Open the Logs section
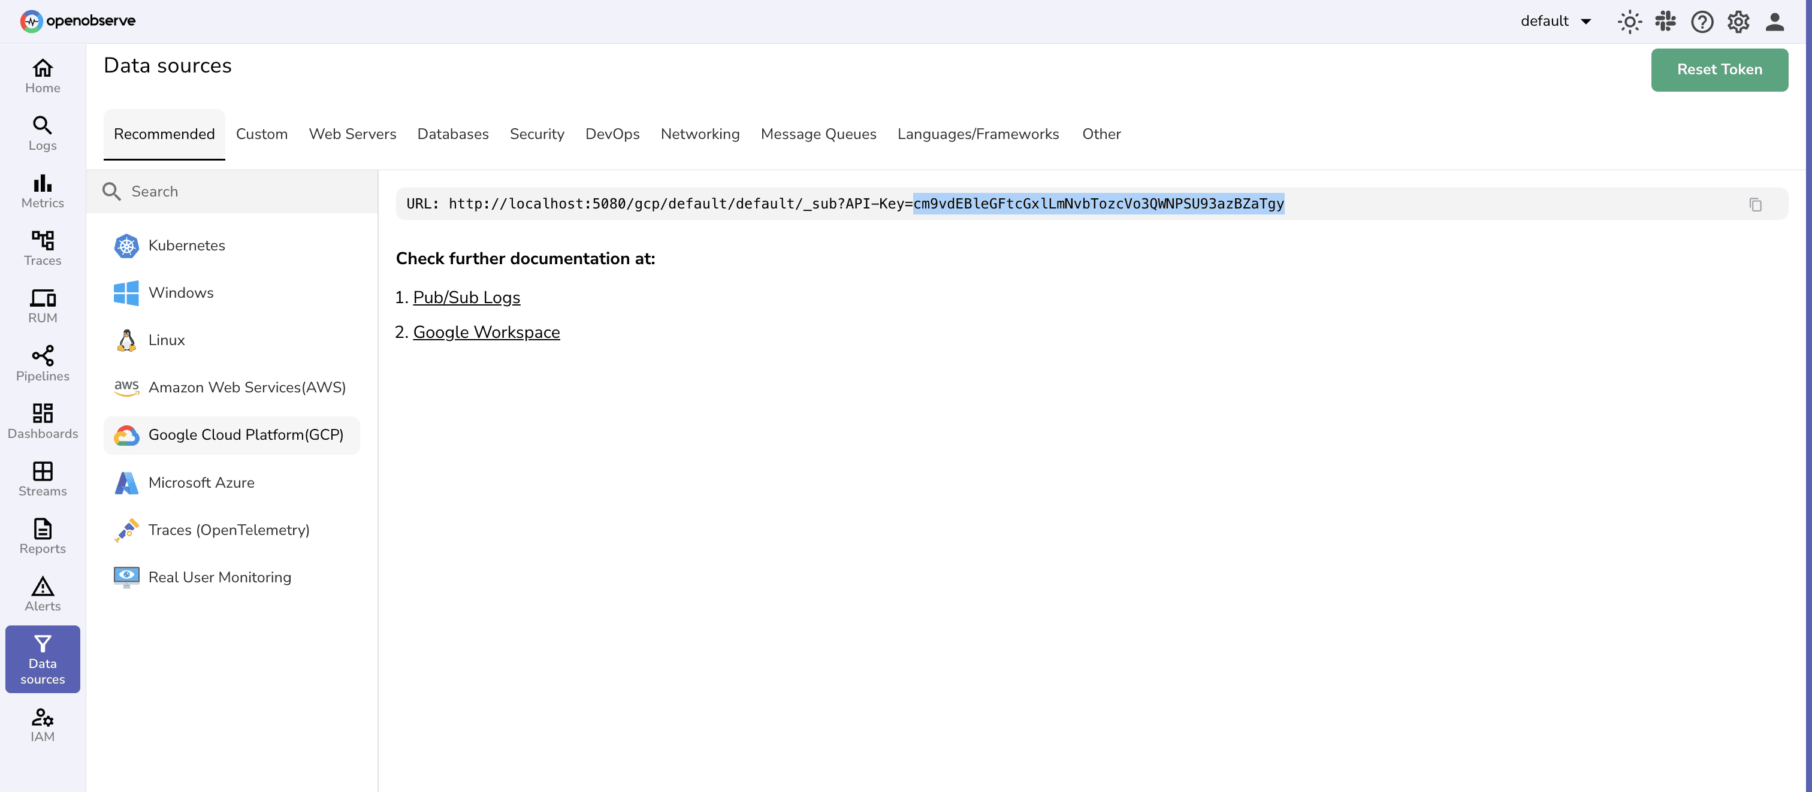Image resolution: width=1812 pixels, height=792 pixels. click(x=42, y=134)
